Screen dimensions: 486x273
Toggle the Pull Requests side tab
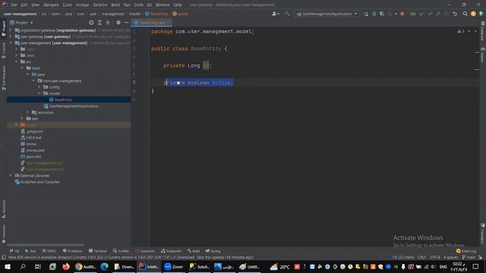[x=4, y=78]
